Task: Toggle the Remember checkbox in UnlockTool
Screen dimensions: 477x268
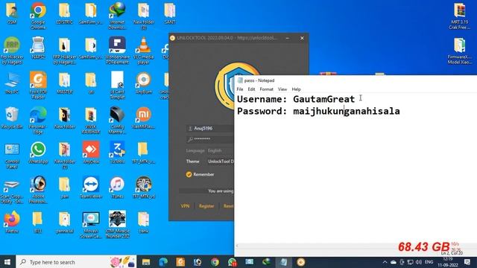Action: [x=189, y=174]
